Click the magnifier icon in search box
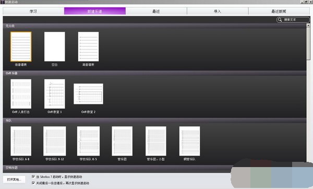Viewport: 313px width, 189px height. pos(280,20)
